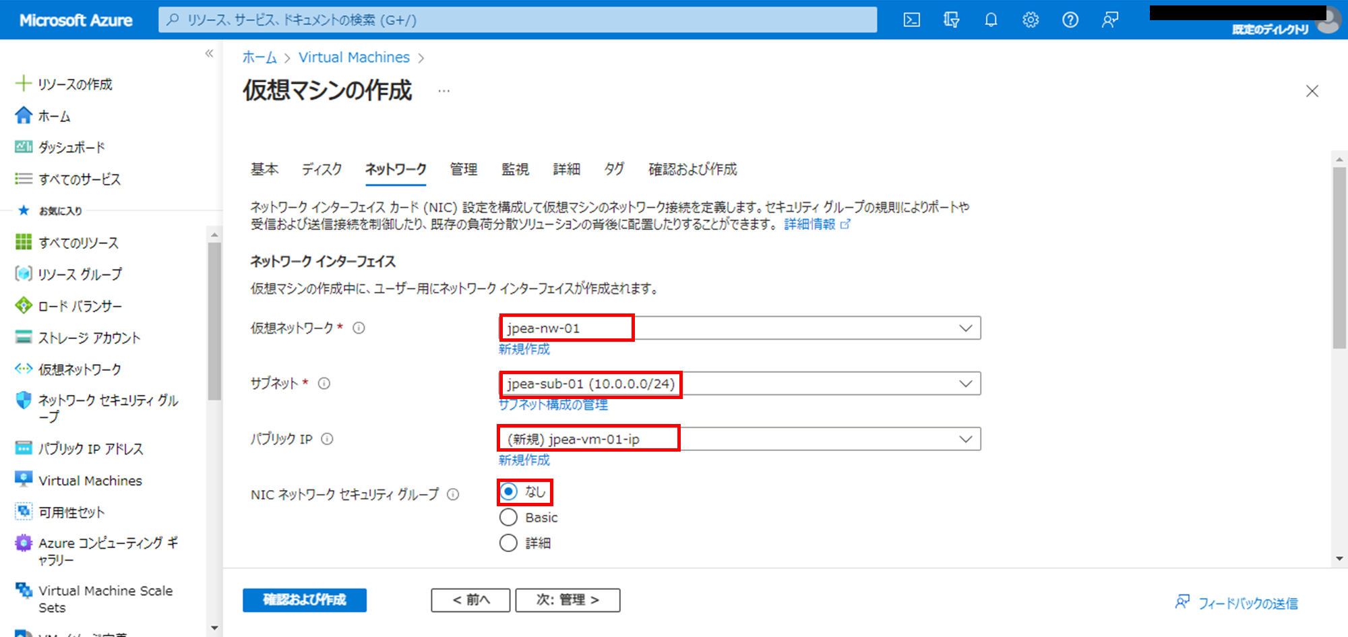Click the ダッシュボード icon in the sidebar
Viewport: 1348px width, 637px height.
[24, 147]
